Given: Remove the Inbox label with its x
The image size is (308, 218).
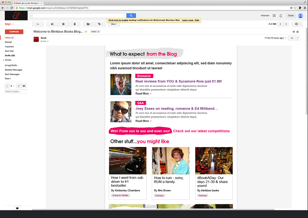Looking at the screenshot, I should 99,32.
